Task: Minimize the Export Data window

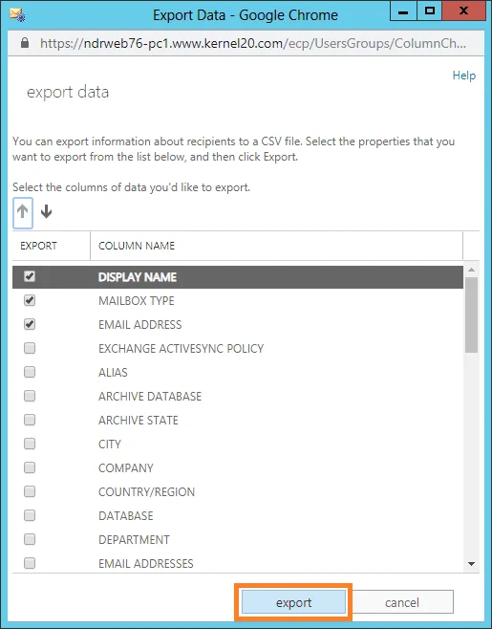Action: 403,11
